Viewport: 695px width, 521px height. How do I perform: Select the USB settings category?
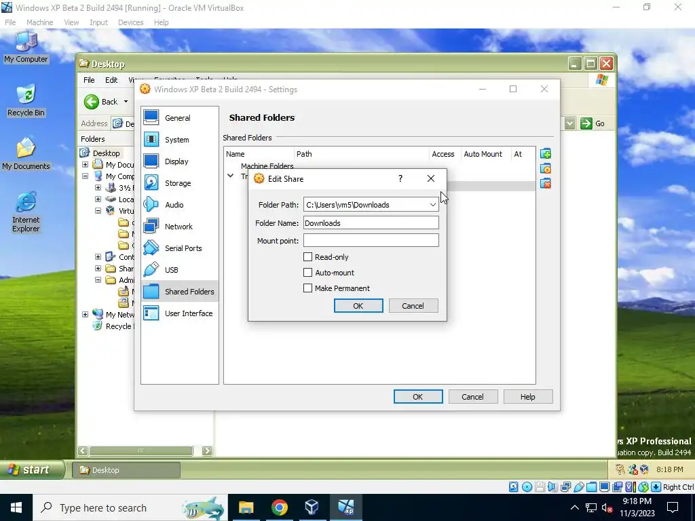(x=179, y=270)
